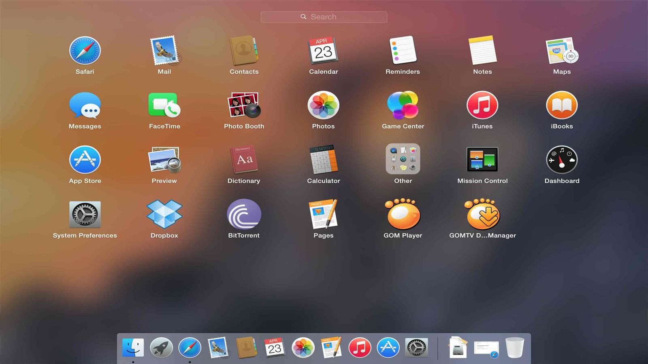
Task: Open Calendar from the Dock
Action: point(275,347)
